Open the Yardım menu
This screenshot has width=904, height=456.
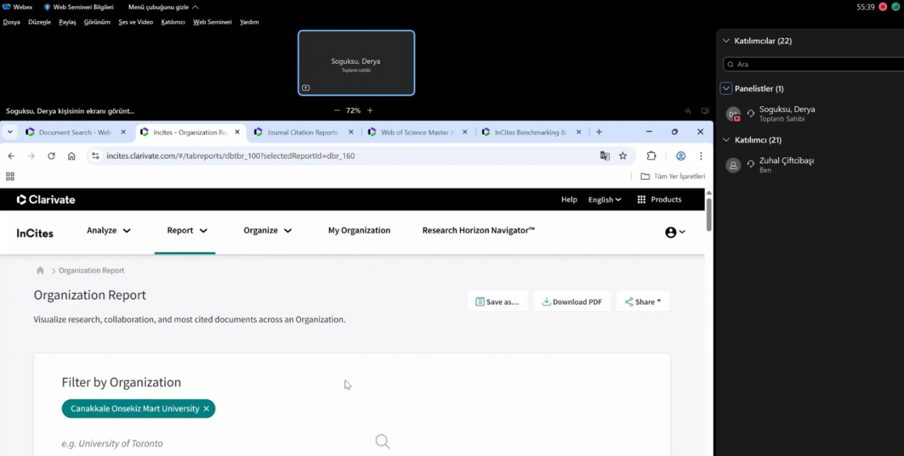pos(249,22)
